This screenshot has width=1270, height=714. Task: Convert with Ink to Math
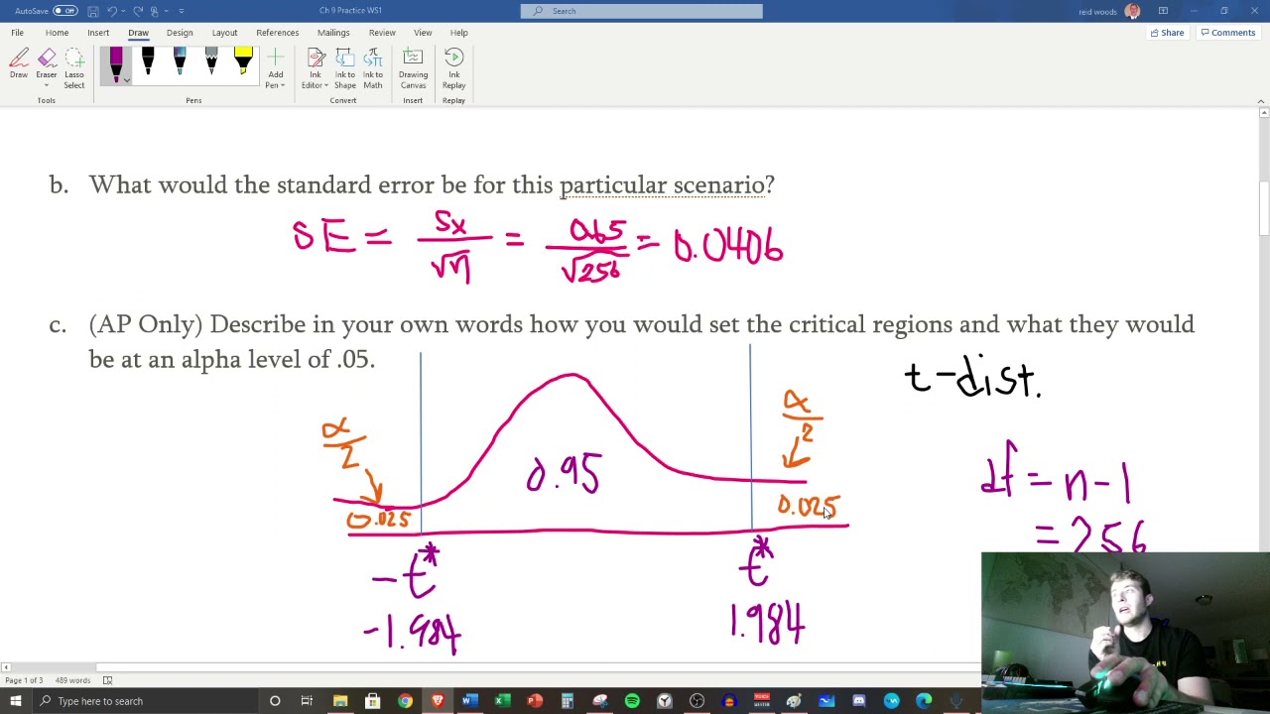373,68
